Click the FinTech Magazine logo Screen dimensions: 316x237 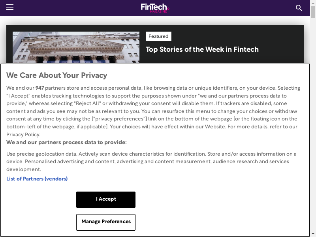[155, 8]
